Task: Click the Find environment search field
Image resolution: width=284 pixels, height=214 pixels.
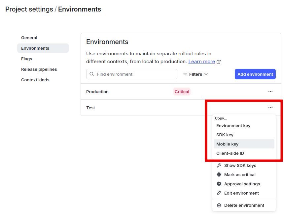Action: click(131, 74)
